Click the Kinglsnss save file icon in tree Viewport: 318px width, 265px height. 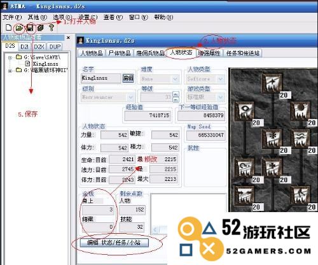pos(27,63)
